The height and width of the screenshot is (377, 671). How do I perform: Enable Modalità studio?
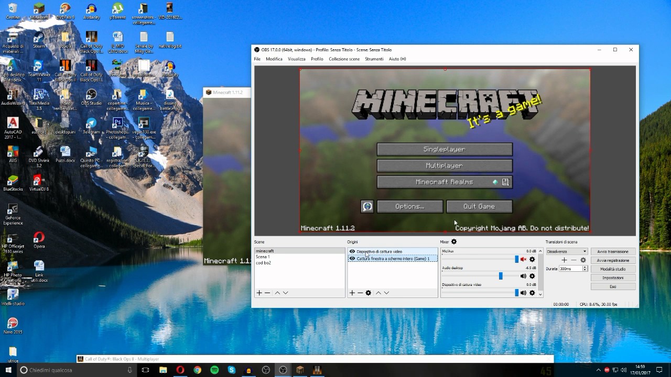(x=613, y=269)
